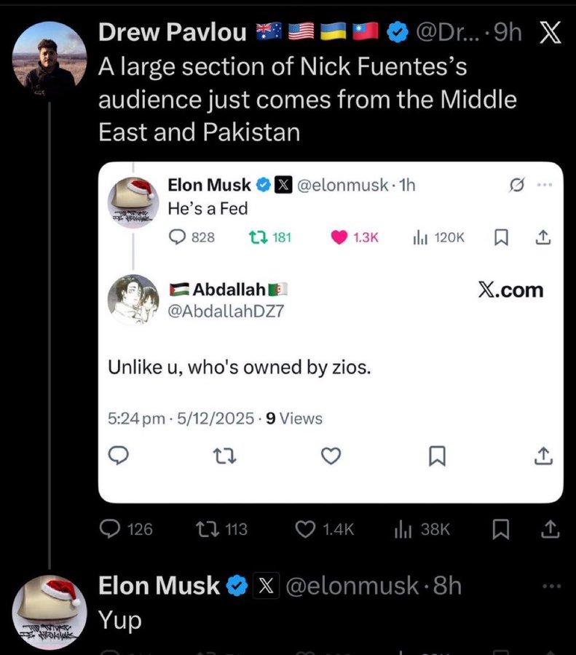Open more options on Elon Musk's reply
The width and height of the screenshot is (576, 655).
[x=552, y=585]
